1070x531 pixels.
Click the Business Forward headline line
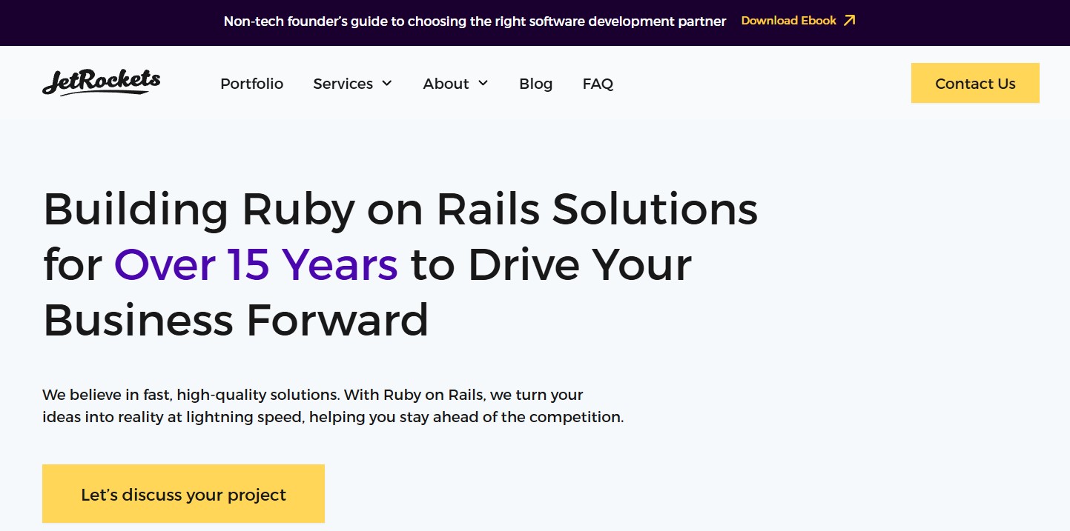tap(236, 320)
